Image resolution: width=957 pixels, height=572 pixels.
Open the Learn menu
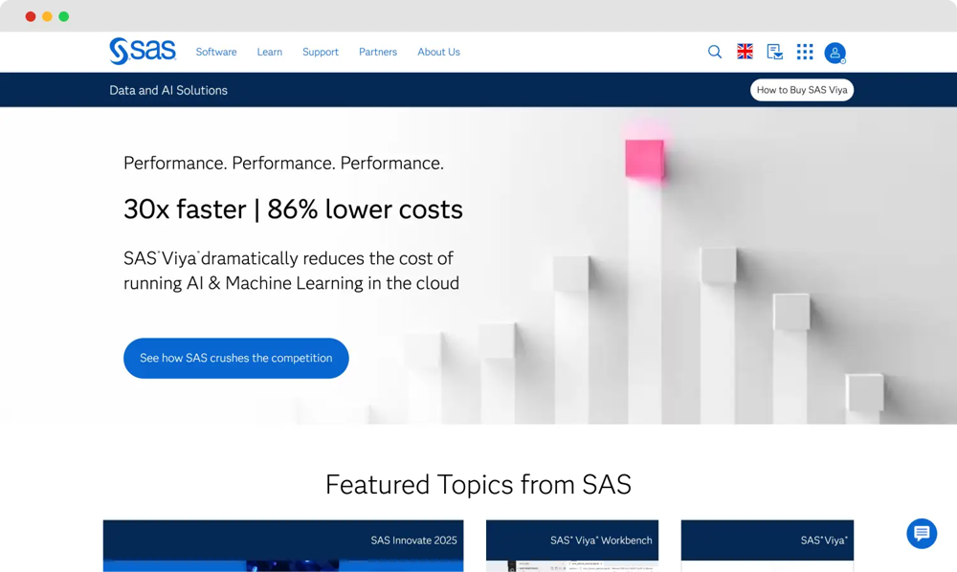[269, 53]
